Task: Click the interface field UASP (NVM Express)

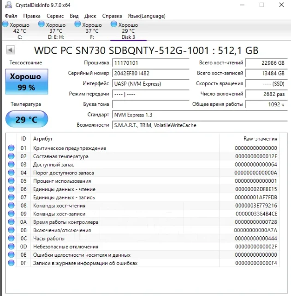Action: click(x=151, y=84)
